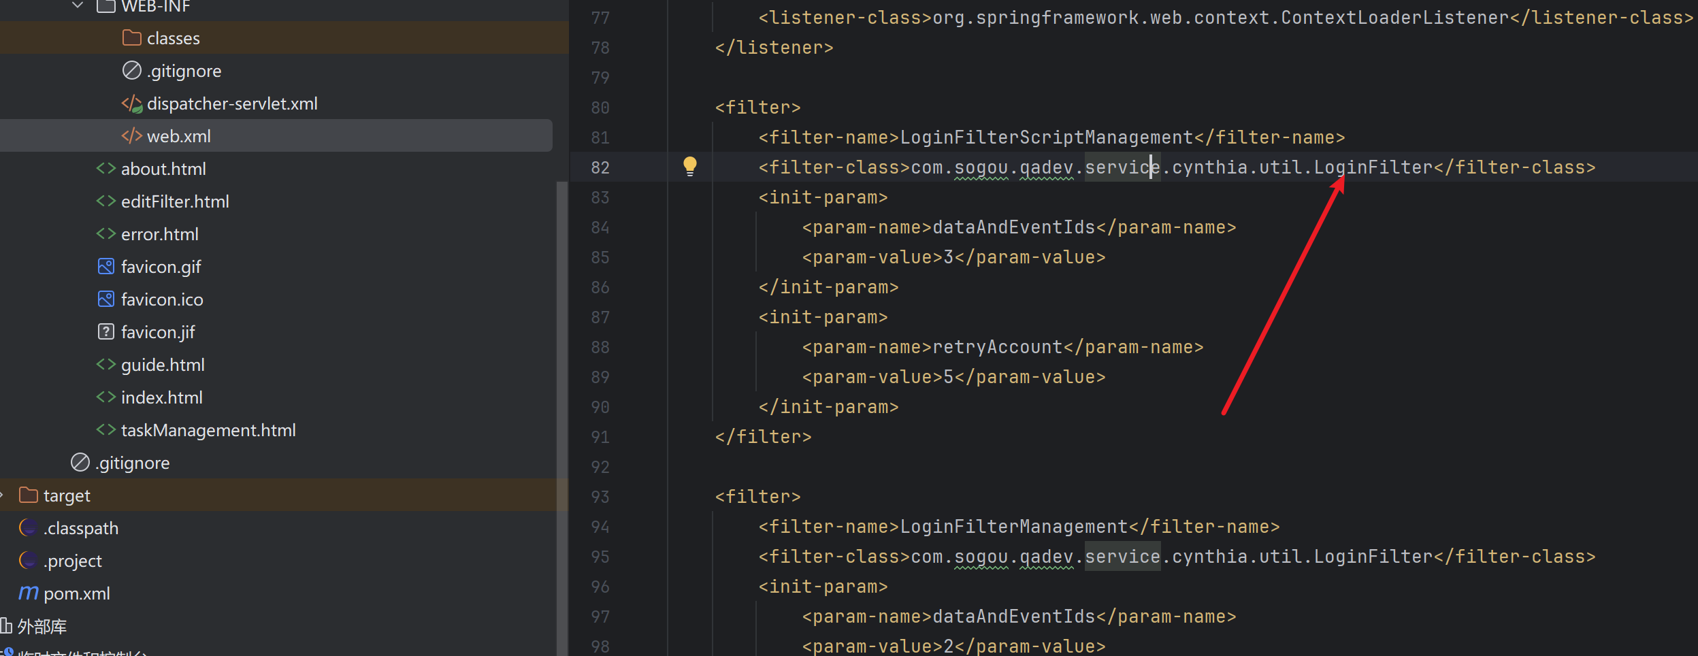
Task: Click the closing </filter> tag on line 91
Action: click(x=763, y=437)
